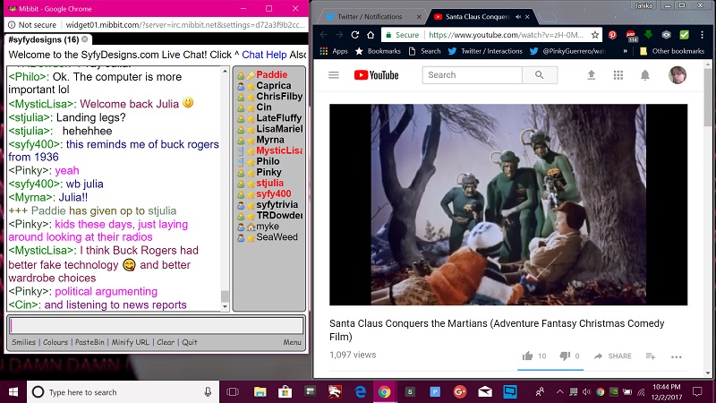Open the Search bookmark
Image resolution: width=716 pixels, height=403 pixels.
[x=424, y=51]
